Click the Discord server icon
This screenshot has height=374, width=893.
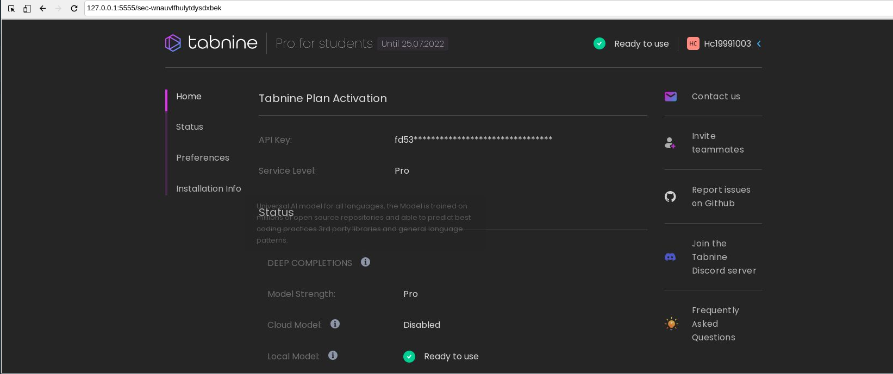coord(670,257)
